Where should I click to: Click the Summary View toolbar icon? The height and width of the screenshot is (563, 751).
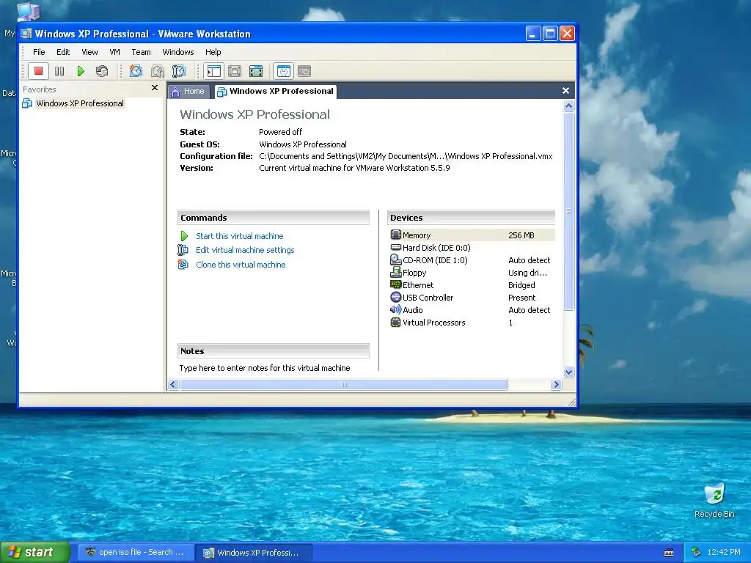click(284, 71)
